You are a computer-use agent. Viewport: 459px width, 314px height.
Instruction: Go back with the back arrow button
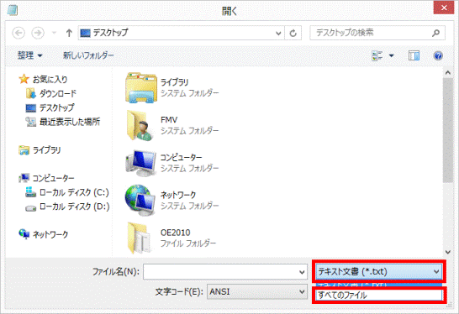pyautogui.click(x=18, y=33)
